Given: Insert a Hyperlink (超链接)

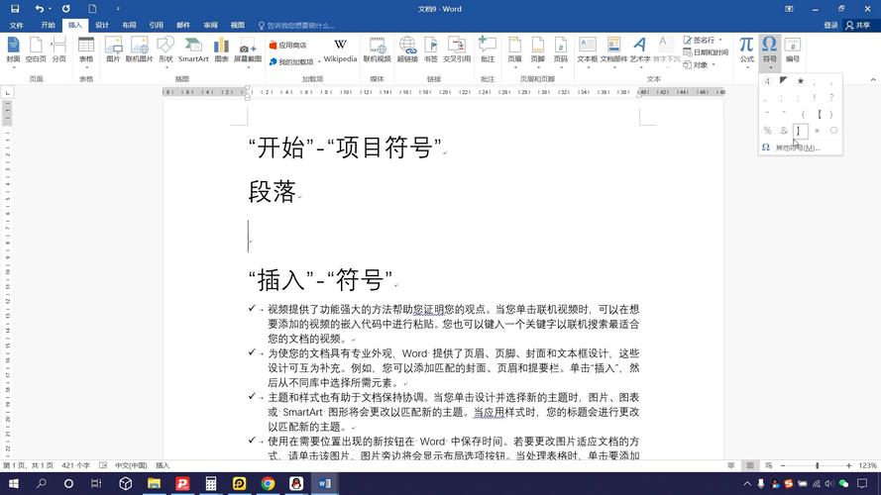Looking at the screenshot, I should click(x=407, y=50).
